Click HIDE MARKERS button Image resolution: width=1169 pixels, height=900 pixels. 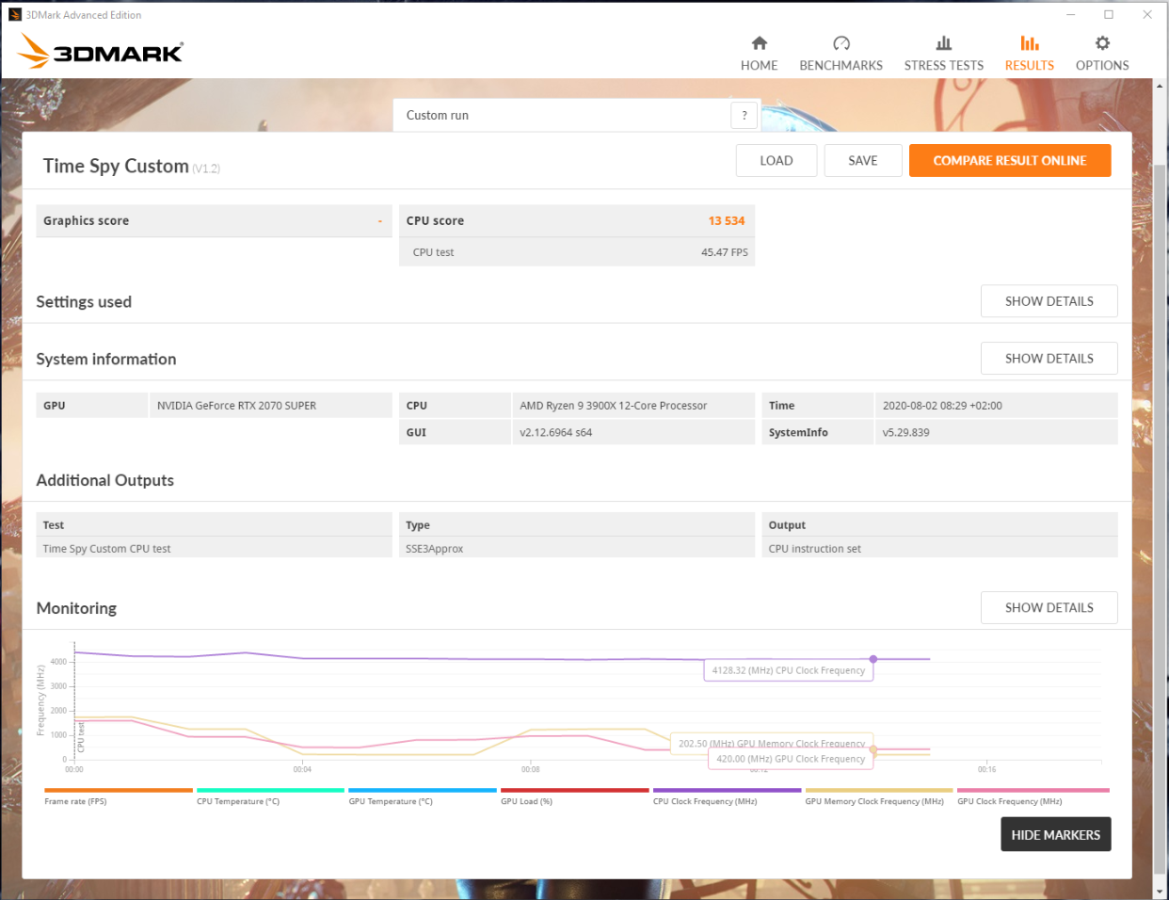pyautogui.click(x=1056, y=835)
